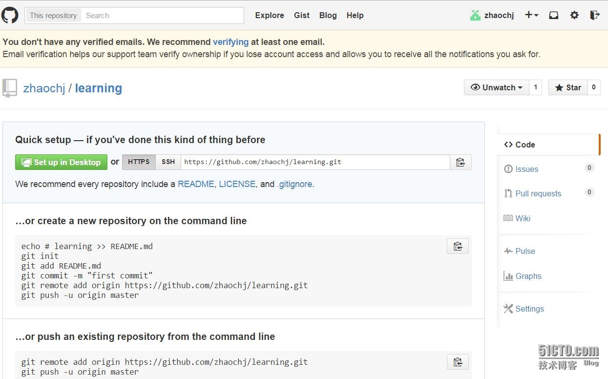The image size is (608, 379).
Task: Click the 'git commit -m "first commit"' line
Action: pyautogui.click(x=87, y=275)
